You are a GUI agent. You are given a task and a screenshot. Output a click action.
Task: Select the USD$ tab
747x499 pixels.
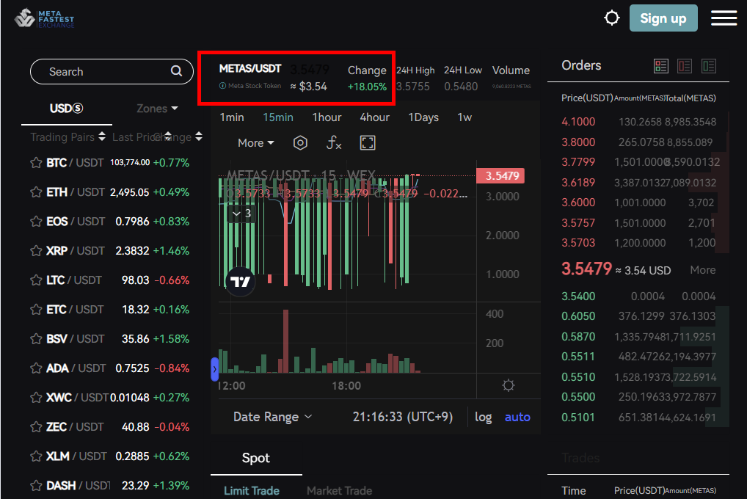pyautogui.click(x=66, y=109)
